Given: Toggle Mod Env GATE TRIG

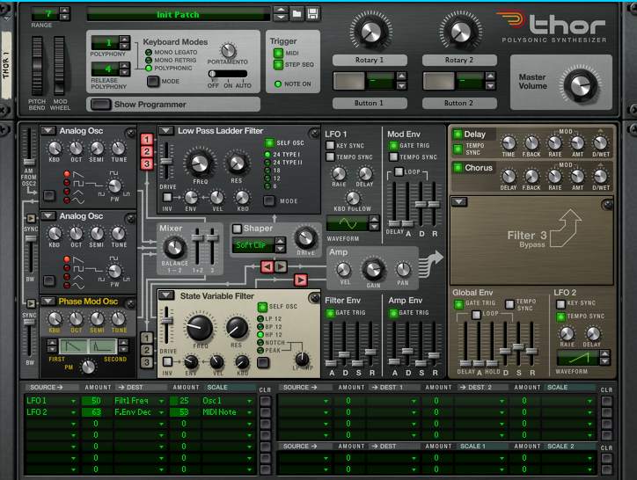Looking at the screenshot, I should pos(393,145).
